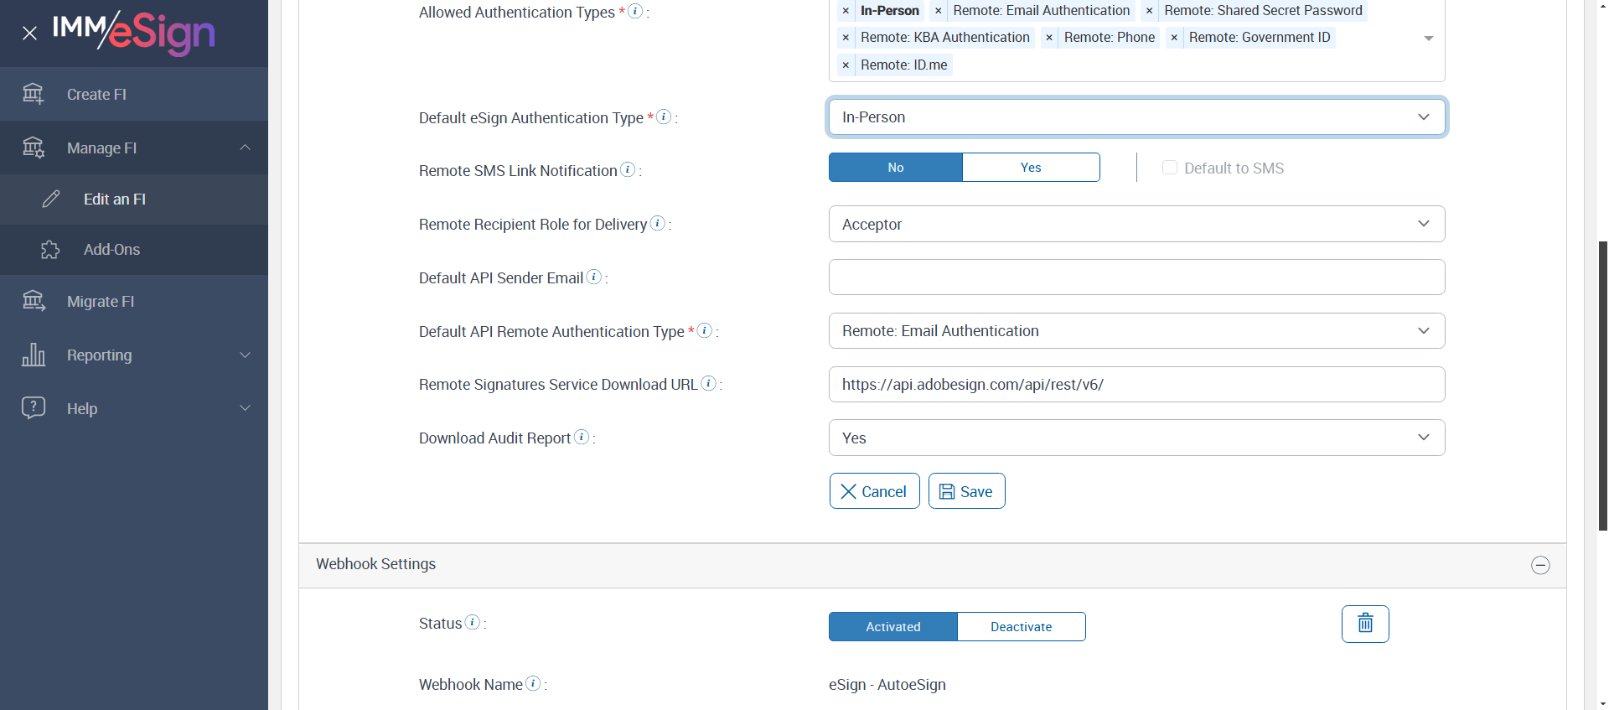The height and width of the screenshot is (710, 1609).
Task: Close the sidebar with the X icon
Action: tap(29, 34)
